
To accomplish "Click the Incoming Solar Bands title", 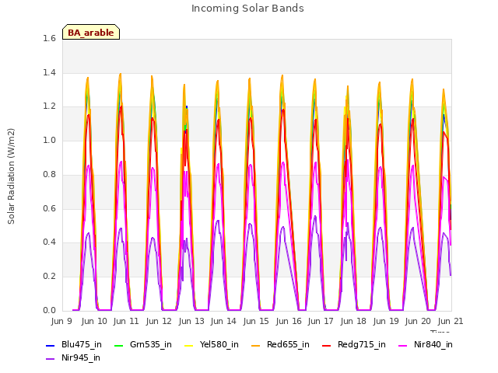I will 247,9.
